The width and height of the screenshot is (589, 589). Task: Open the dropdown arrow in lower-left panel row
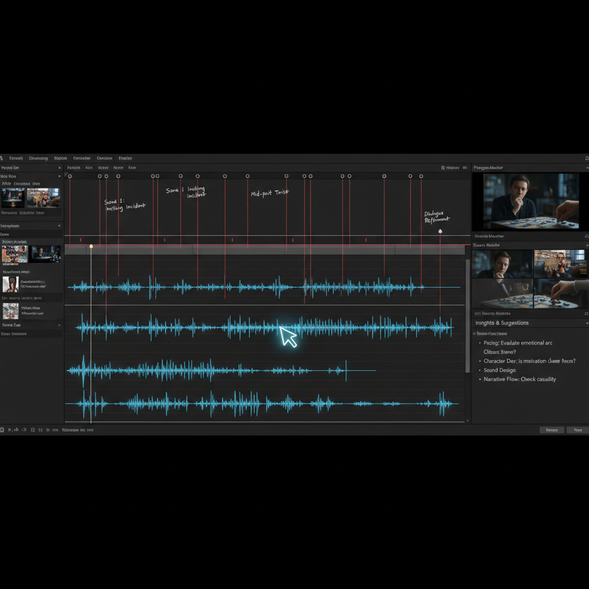pos(59,325)
